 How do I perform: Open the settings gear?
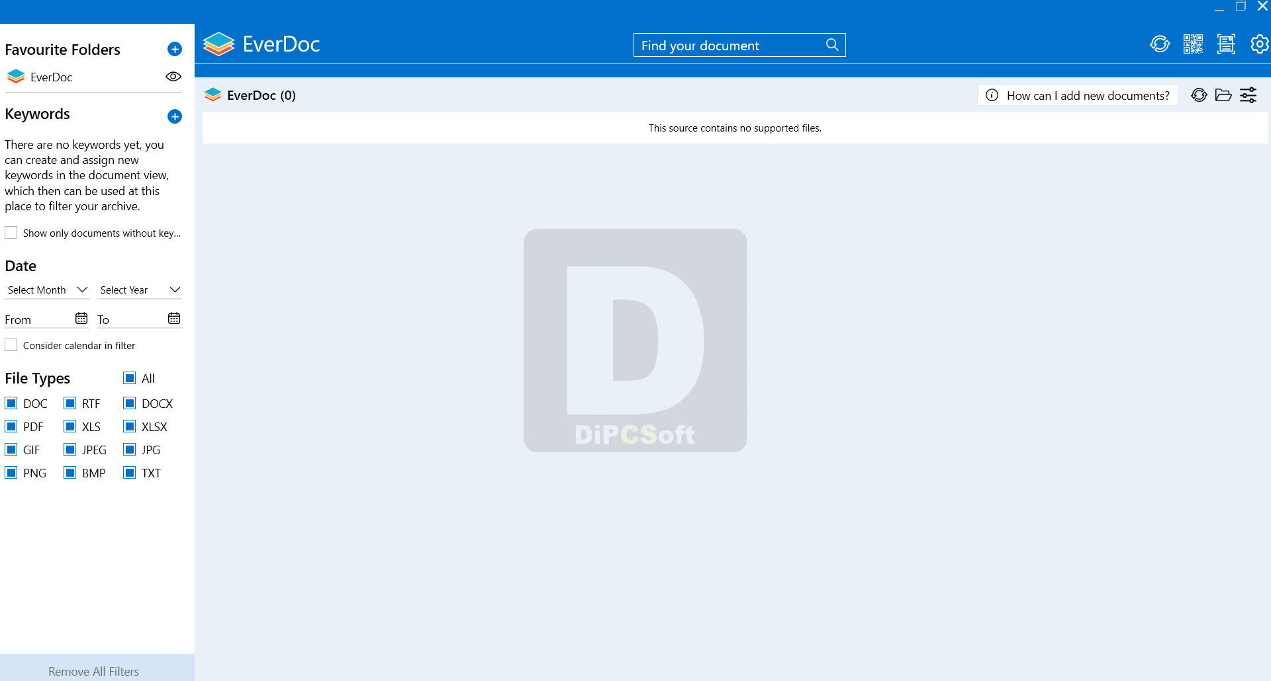(x=1260, y=44)
